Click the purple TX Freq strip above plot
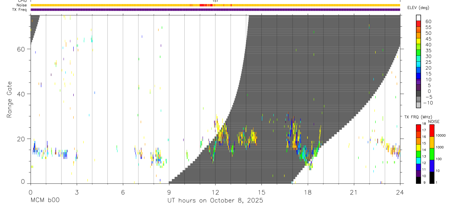 [215, 10]
